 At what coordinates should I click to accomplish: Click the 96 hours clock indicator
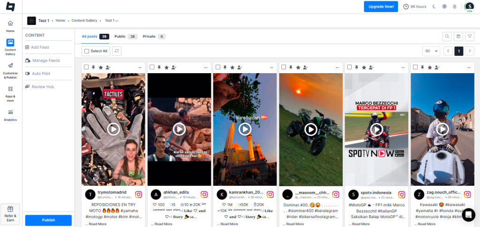click(x=415, y=7)
